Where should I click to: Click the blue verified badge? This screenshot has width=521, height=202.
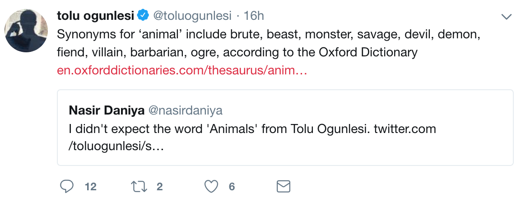[x=143, y=16]
